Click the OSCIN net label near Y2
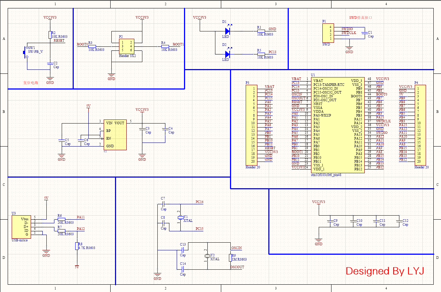This screenshot has width=441, height=292. [x=237, y=248]
